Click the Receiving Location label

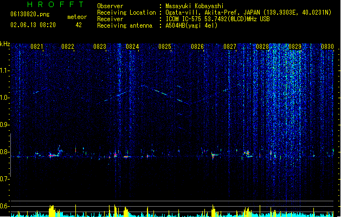(126, 12)
